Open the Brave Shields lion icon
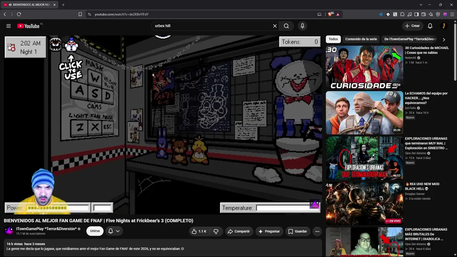457x257 pixels. [x=330, y=14]
